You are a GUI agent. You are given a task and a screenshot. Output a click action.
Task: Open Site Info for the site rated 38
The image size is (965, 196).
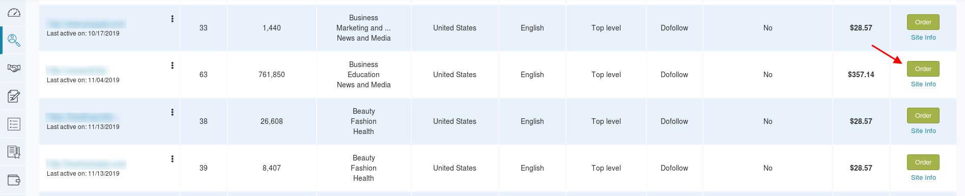pyautogui.click(x=923, y=131)
